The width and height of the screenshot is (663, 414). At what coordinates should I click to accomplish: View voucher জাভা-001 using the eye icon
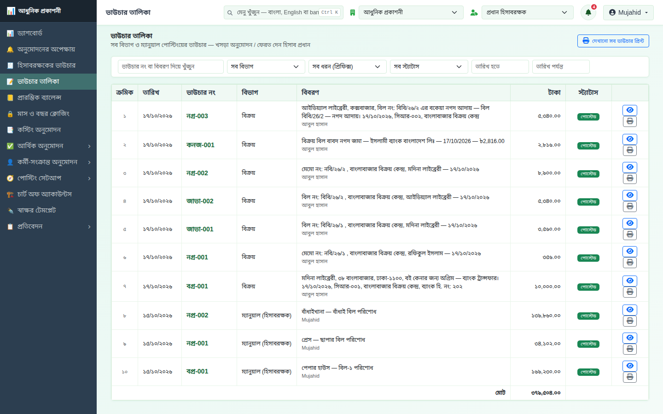[630, 223]
